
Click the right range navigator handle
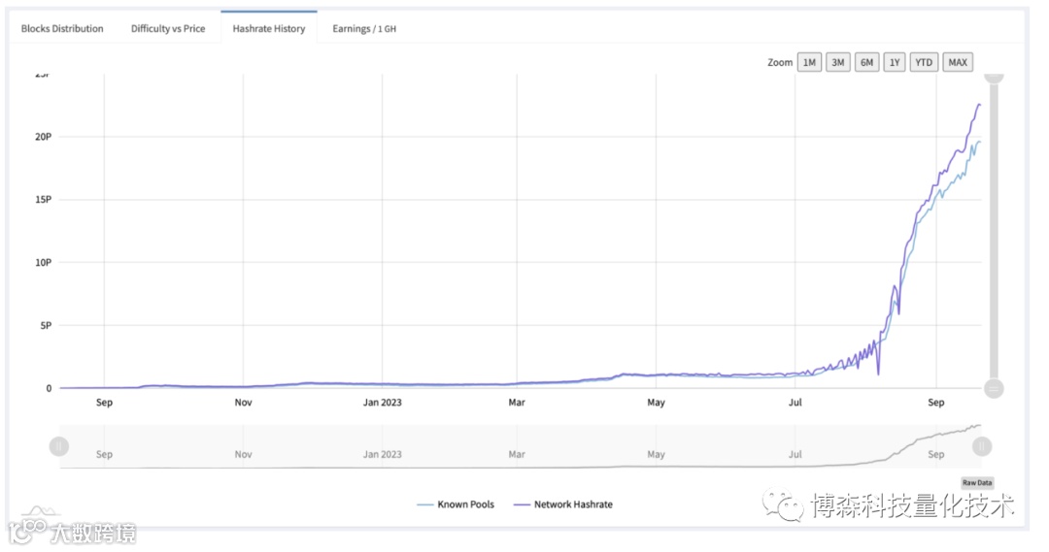coord(982,446)
